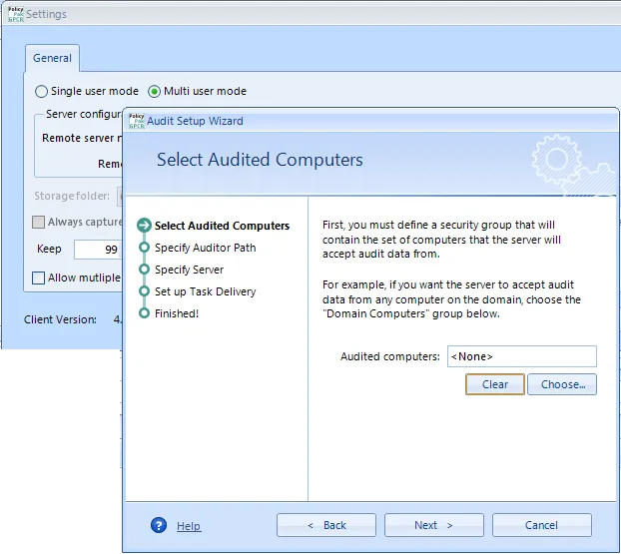The height and width of the screenshot is (554, 621).
Task: Switch to the General tab in Settings
Action: coord(52,58)
